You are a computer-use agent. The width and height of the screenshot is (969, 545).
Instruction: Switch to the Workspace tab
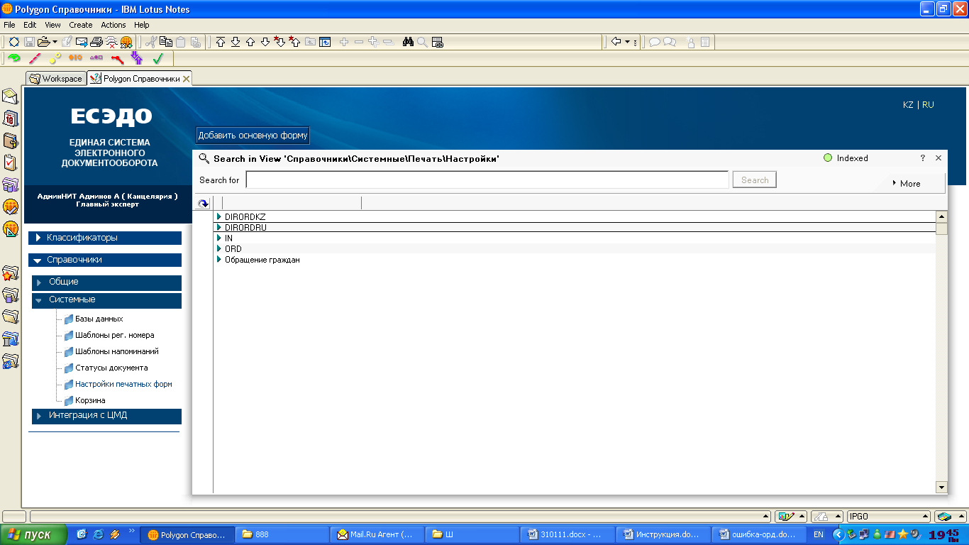(x=56, y=79)
